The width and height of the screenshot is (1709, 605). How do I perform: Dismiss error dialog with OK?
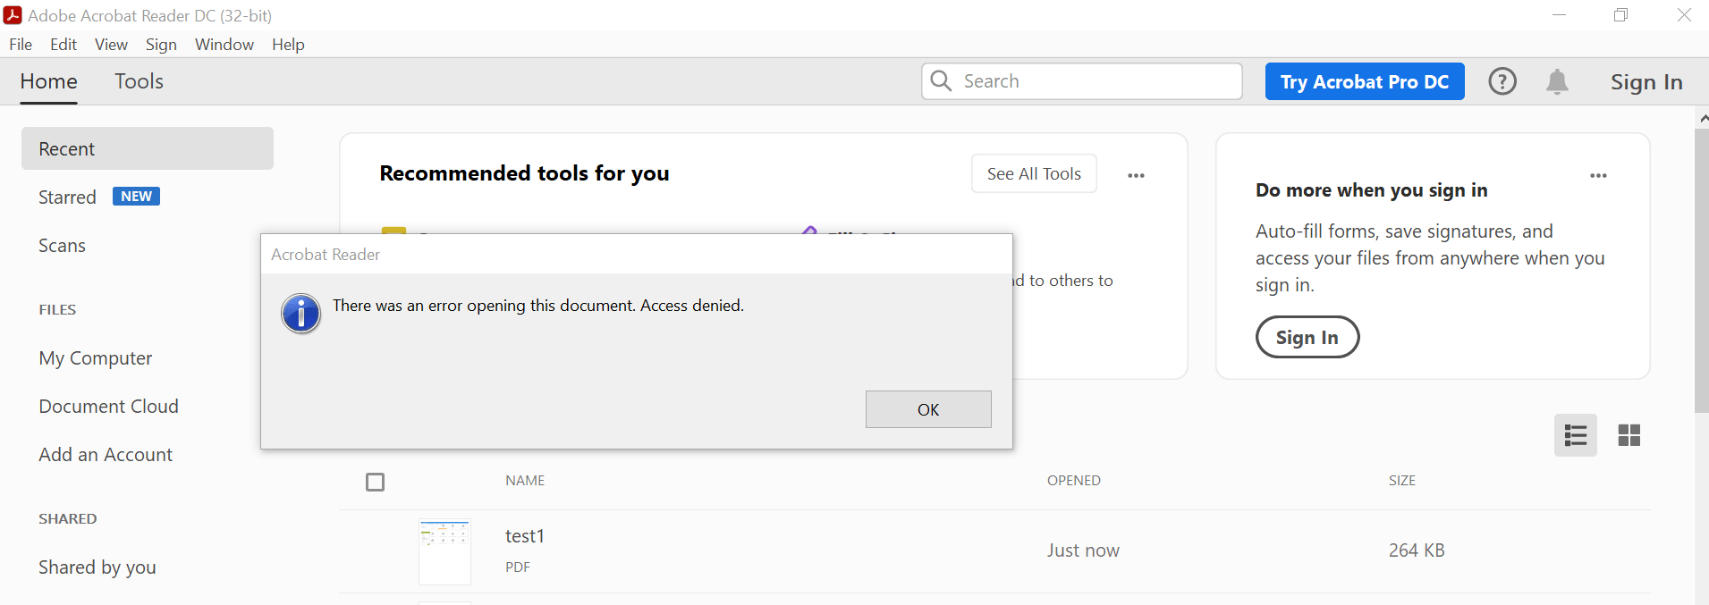(x=928, y=409)
